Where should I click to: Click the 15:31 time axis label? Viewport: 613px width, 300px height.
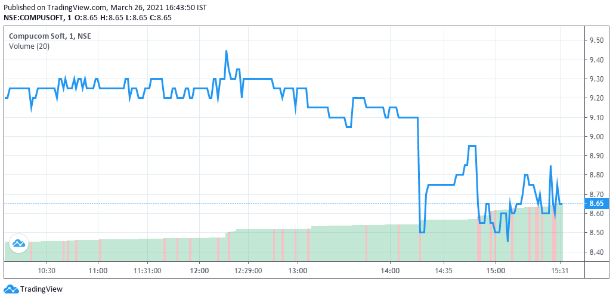(558, 271)
